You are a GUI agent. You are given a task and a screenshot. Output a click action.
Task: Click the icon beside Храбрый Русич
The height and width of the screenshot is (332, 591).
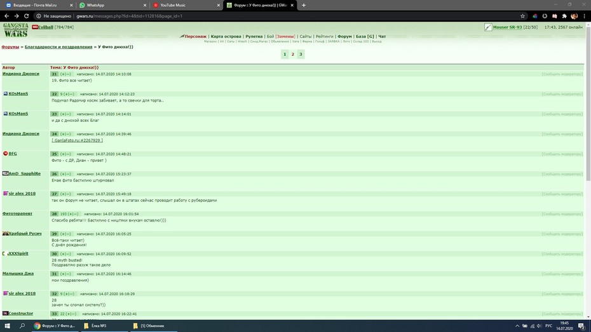5,234
